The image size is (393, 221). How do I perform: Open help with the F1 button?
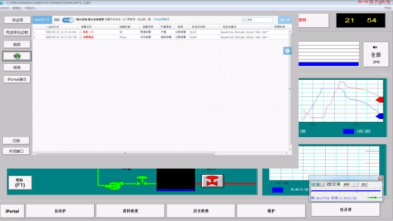[20, 183]
